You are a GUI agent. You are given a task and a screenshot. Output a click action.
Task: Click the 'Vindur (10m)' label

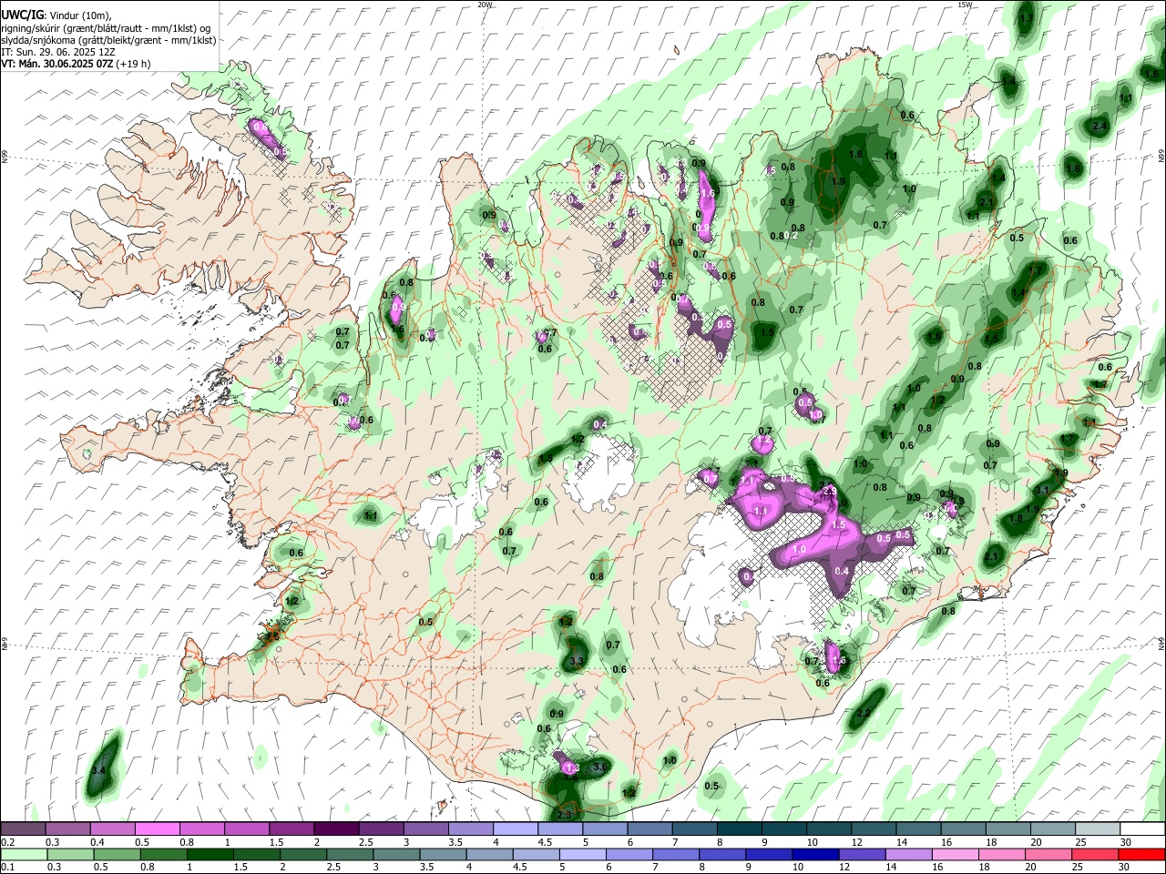click(80, 15)
